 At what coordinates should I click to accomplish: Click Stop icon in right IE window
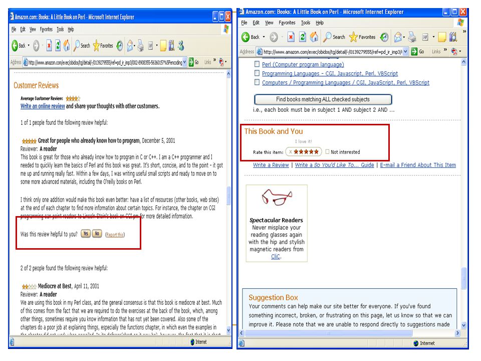tap(291, 37)
